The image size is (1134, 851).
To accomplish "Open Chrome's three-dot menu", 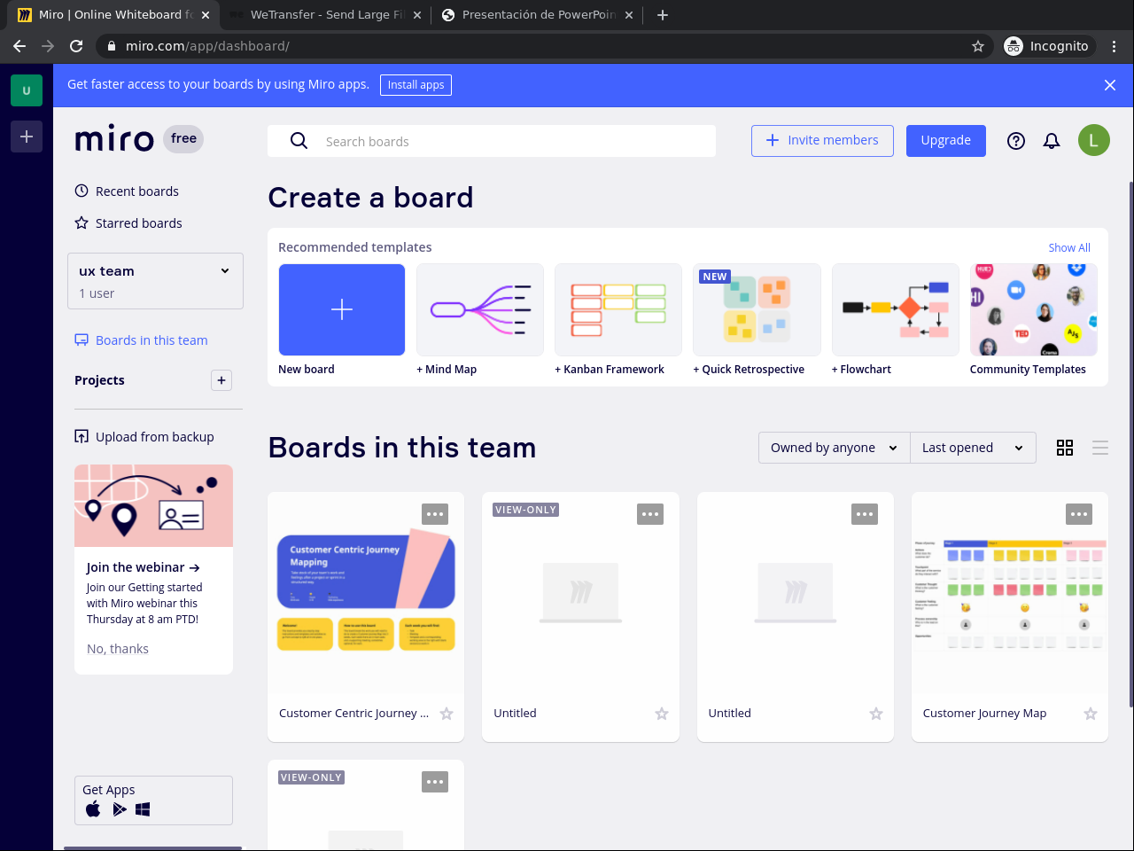I will point(1115,46).
